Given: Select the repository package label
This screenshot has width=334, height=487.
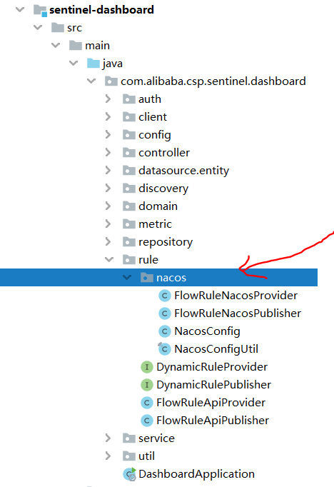Looking at the screenshot, I should 166,243.
